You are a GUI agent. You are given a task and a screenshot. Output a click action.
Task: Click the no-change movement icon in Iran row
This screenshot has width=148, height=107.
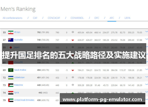coord(73,32)
